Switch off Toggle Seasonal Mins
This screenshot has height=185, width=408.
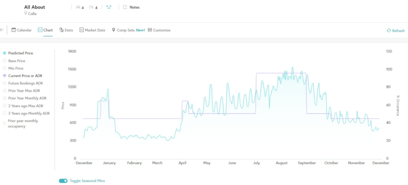tap(63, 181)
